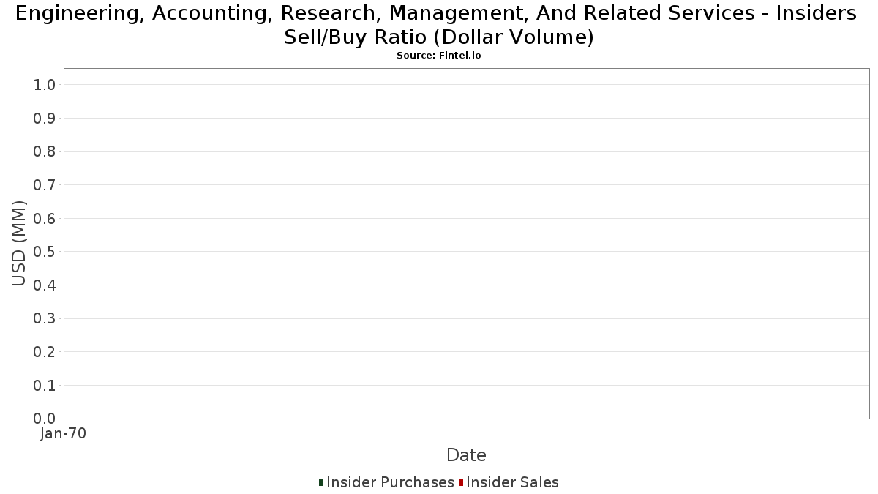This screenshot has width=878, height=494.
Task: Click the 0.9 y-axis tick label
Action: point(45,119)
